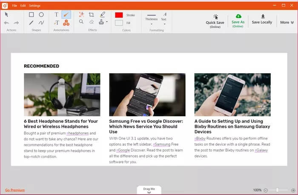Image resolution: width=298 pixels, height=195 pixels.
Task: Click the 'A Guide to Setting Up' title
Action: (232, 126)
